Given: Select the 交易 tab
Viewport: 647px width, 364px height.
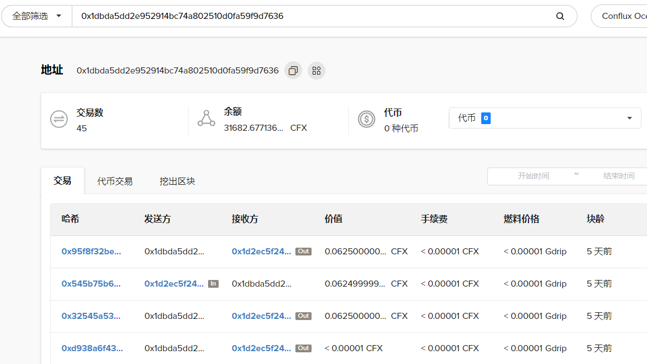Looking at the screenshot, I should coord(62,180).
